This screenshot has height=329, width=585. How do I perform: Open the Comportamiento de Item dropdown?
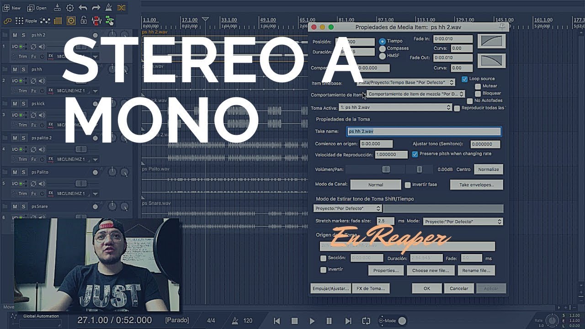[415, 94]
